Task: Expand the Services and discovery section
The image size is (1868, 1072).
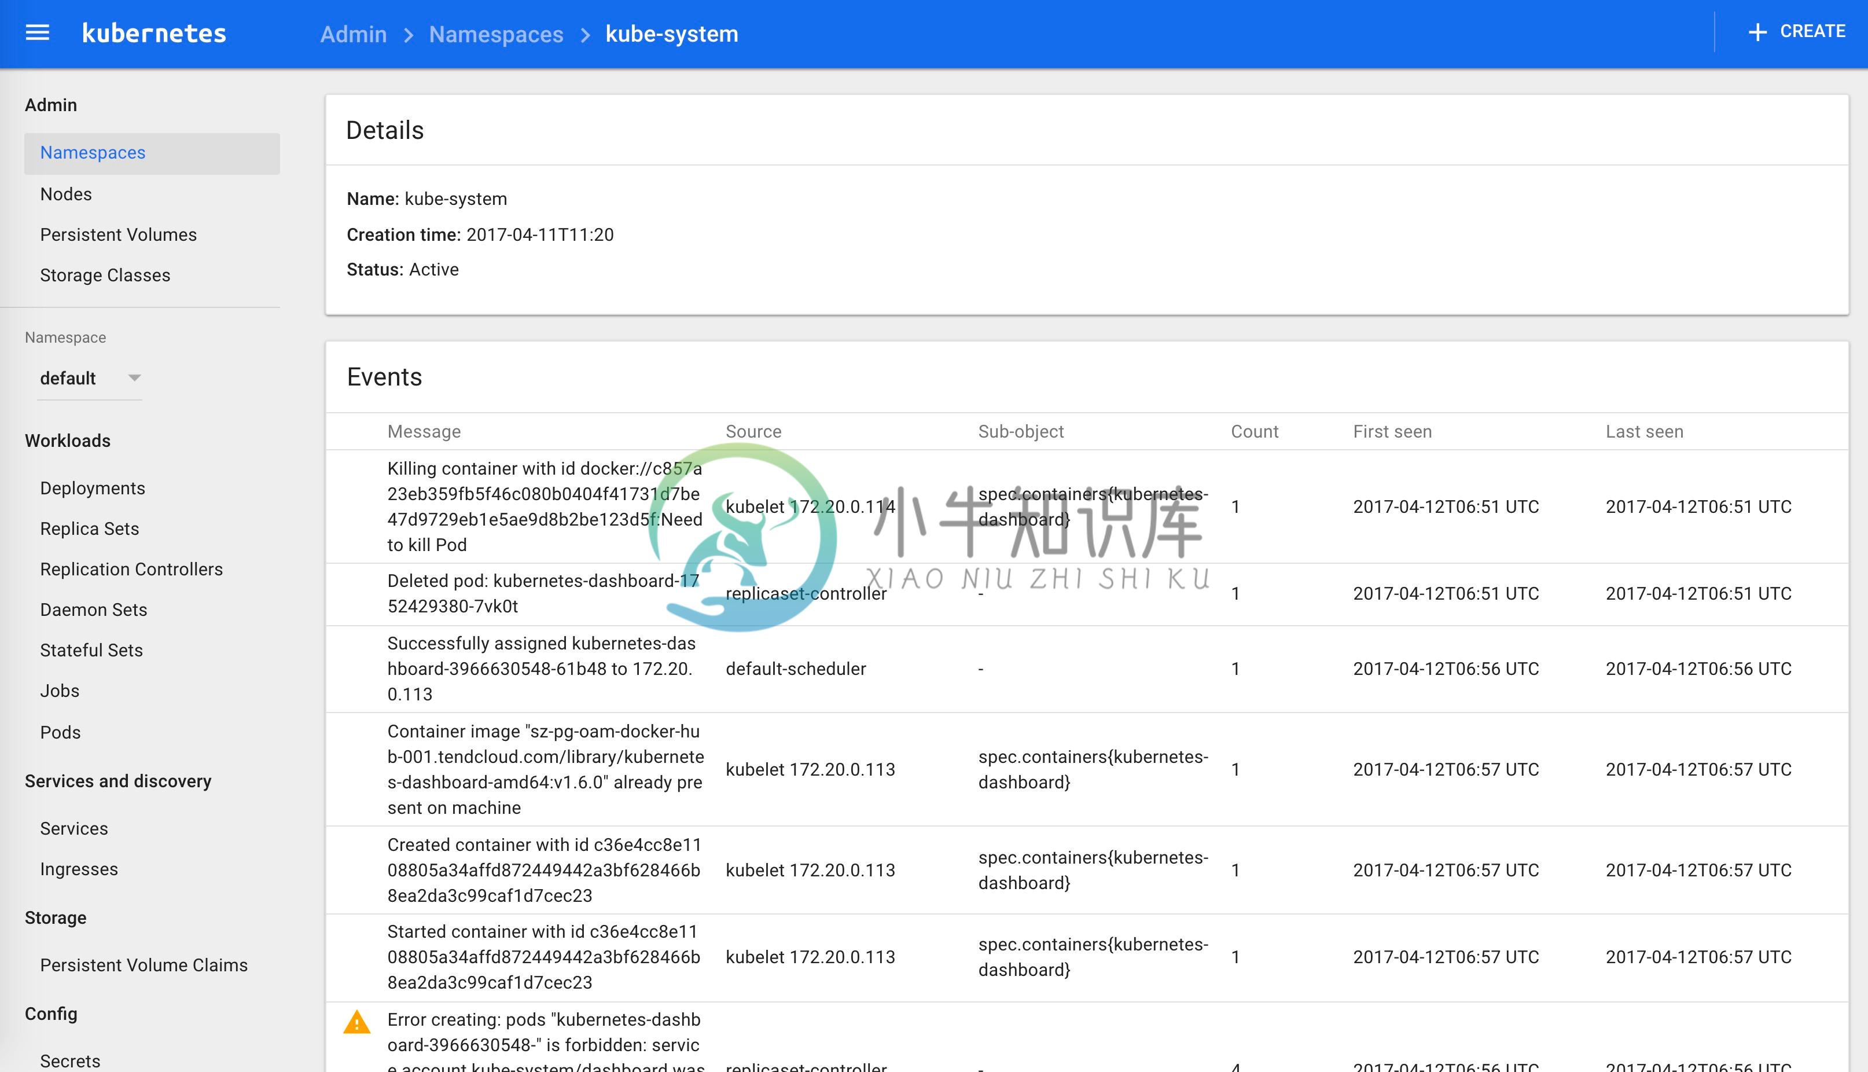Action: (x=117, y=781)
